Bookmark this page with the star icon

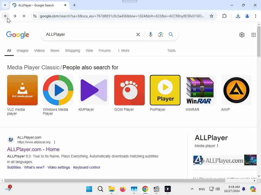[x=212, y=16]
